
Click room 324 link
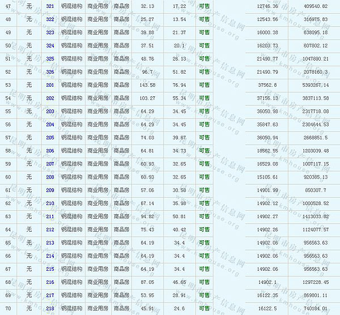coord(50,45)
